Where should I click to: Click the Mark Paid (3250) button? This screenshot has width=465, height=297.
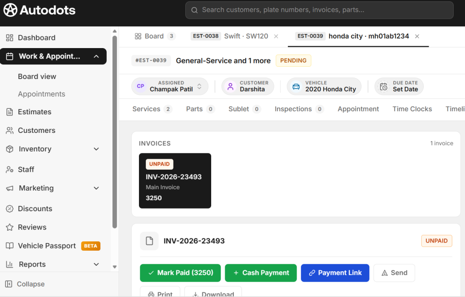tap(180, 273)
